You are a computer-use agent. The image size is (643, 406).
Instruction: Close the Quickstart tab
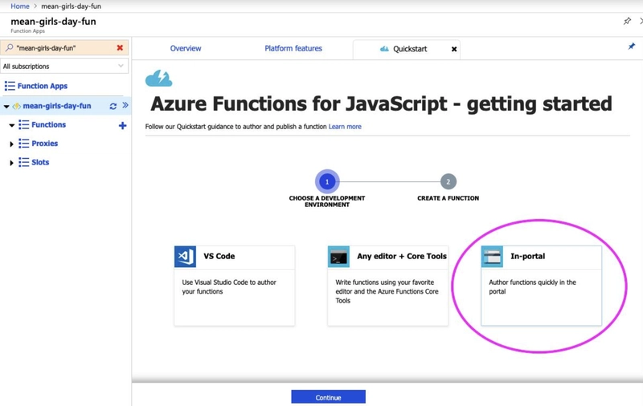click(x=454, y=49)
